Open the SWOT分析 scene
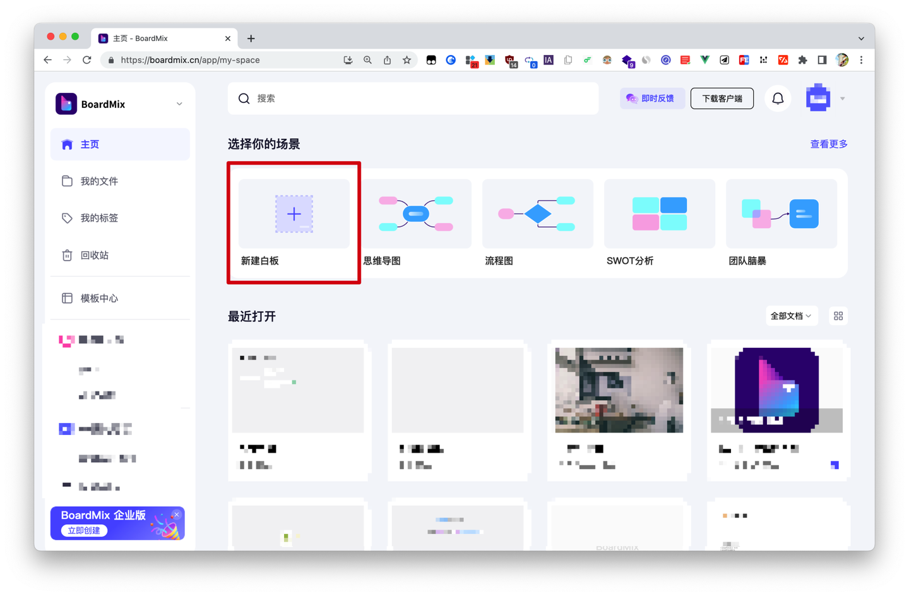The height and width of the screenshot is (596, 909). coord(659,213)
